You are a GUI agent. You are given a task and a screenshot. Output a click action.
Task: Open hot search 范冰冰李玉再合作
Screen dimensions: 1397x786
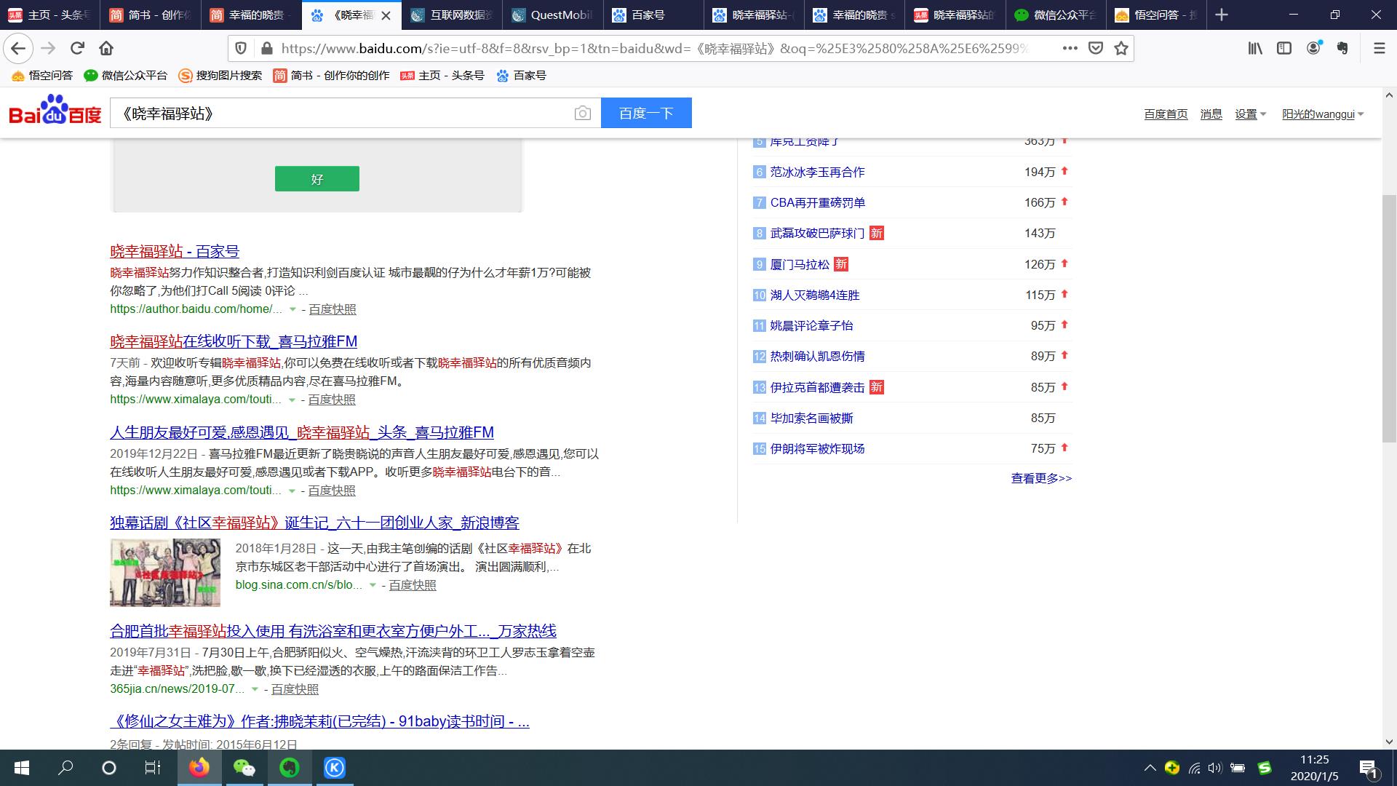818,172
